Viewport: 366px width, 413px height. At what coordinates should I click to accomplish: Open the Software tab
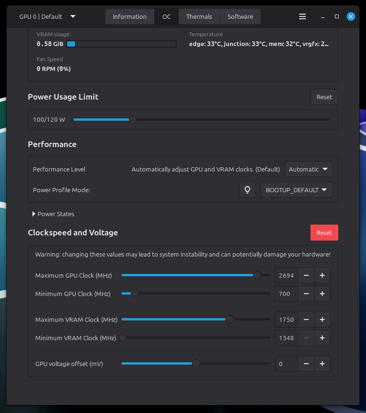(x=240, y=16)
